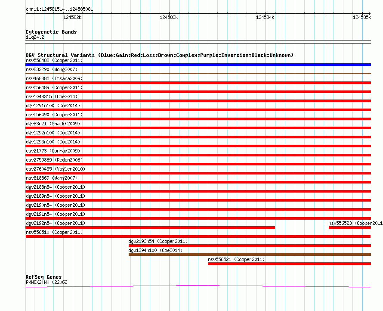Click dgv1291n100 (Coe2014) label

click(x=53, y=106)
